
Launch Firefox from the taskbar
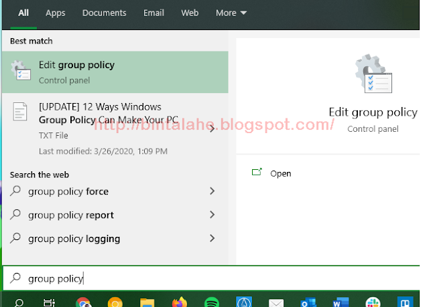[x=180, y=302]
